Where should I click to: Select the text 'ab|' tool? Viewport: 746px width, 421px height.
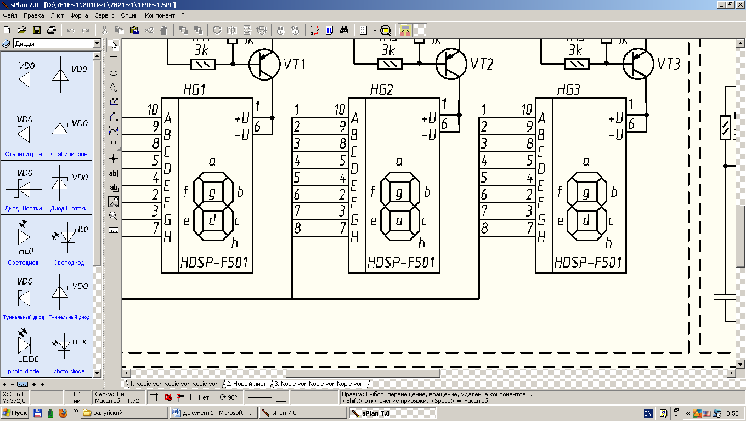(x=114, y=173)
